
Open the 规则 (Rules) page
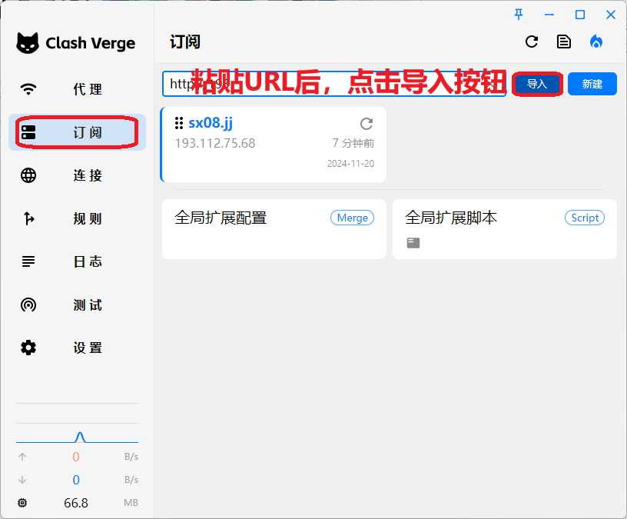point(77,218)
